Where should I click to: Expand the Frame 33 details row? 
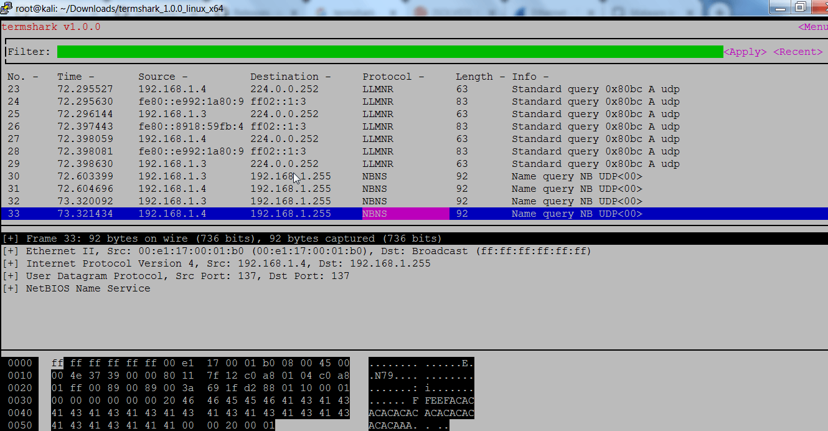[11, 239]
